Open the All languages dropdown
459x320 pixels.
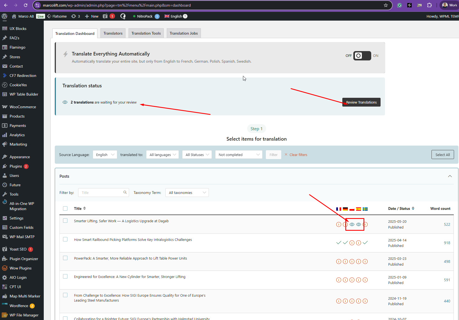pos(162,155)
